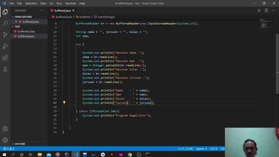Screen dimensions: 279x157
Task: Click main(String[]) breadcrumb segment
Action: click(x=106, y=17)
